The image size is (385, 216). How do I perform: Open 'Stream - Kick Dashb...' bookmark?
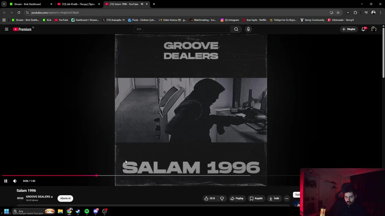25,20
